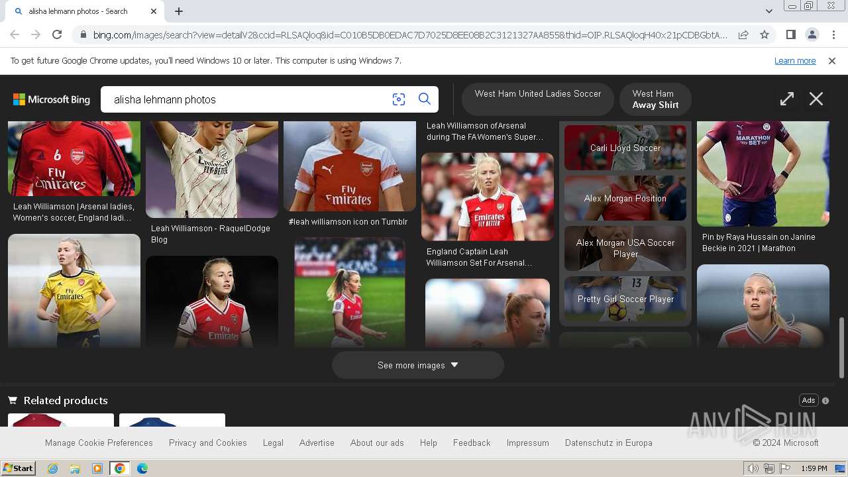Open the yellow Arsenal kit player image
Image resolution: width=848 pixels, height=477 pixels.
click(74, 291)
